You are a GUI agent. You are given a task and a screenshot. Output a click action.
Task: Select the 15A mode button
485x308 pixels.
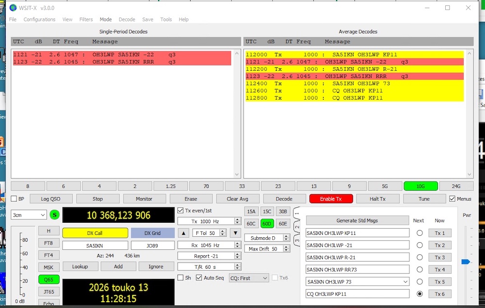point(251,211)
